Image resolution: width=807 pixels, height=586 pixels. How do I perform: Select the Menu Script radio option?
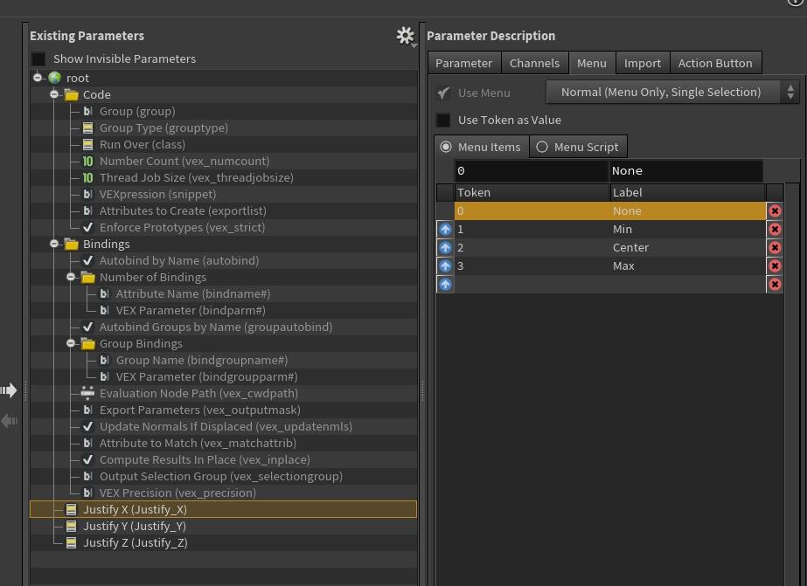pyautogui.click(x=542, y=147)
